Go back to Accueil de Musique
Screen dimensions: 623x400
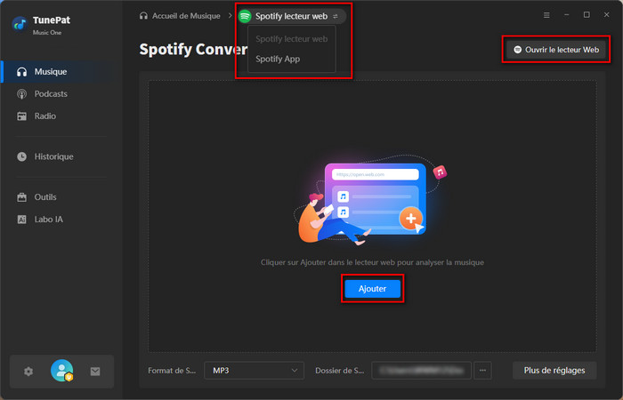click(180, 16)
